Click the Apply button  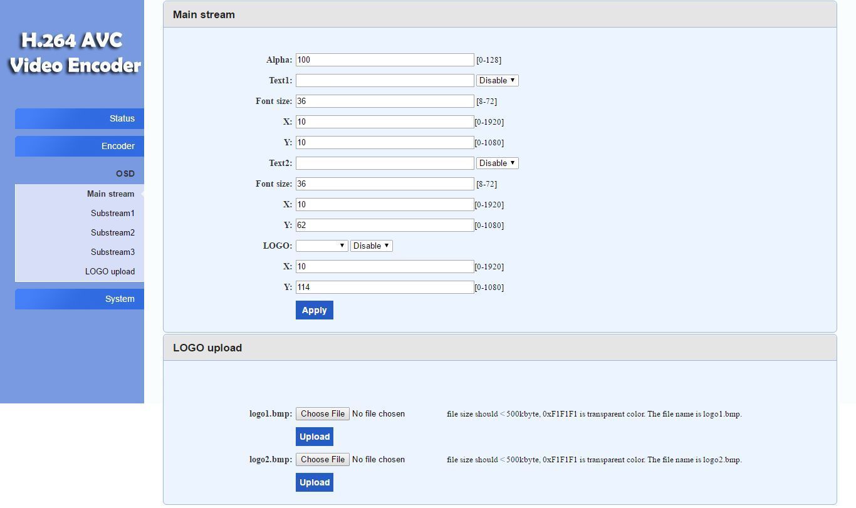pos(314,310)
